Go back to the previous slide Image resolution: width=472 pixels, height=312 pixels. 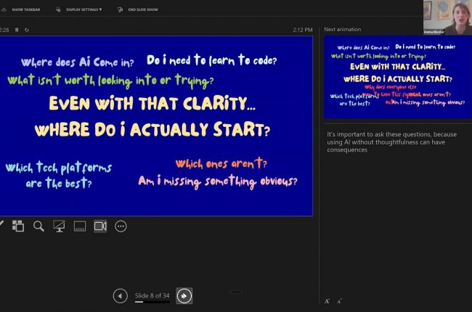(121, 295)
